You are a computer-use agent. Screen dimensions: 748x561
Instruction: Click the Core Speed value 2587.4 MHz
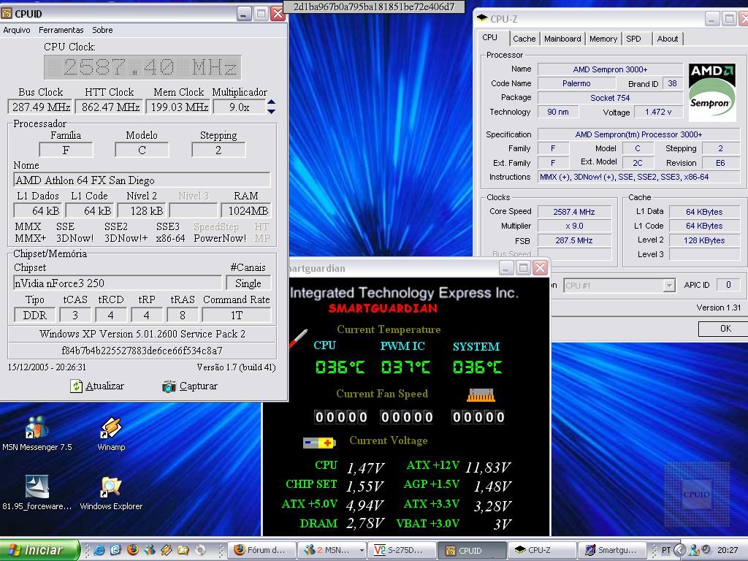574,211
